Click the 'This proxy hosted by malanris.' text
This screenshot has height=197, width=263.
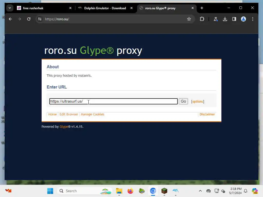(69, 76)
